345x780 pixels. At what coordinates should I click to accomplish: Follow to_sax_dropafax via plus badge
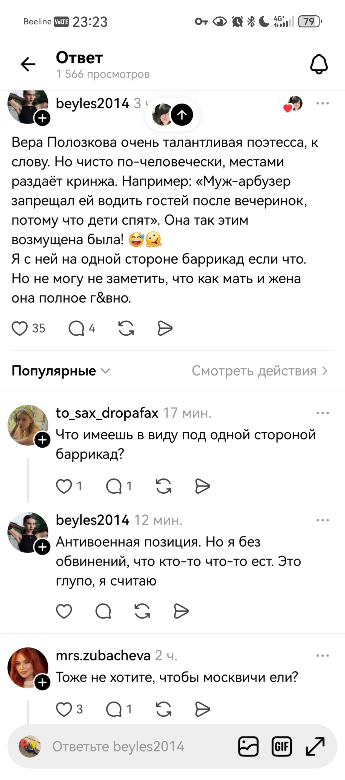click(x=43, y=440)
